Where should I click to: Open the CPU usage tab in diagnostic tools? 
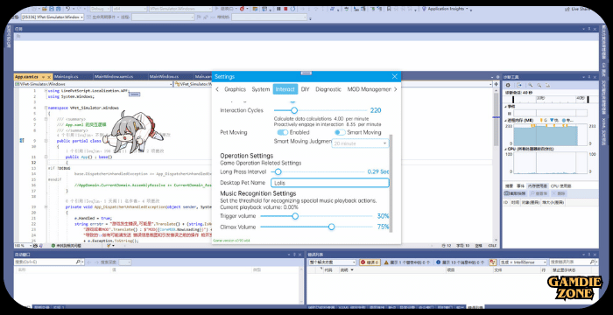(561, 186)
